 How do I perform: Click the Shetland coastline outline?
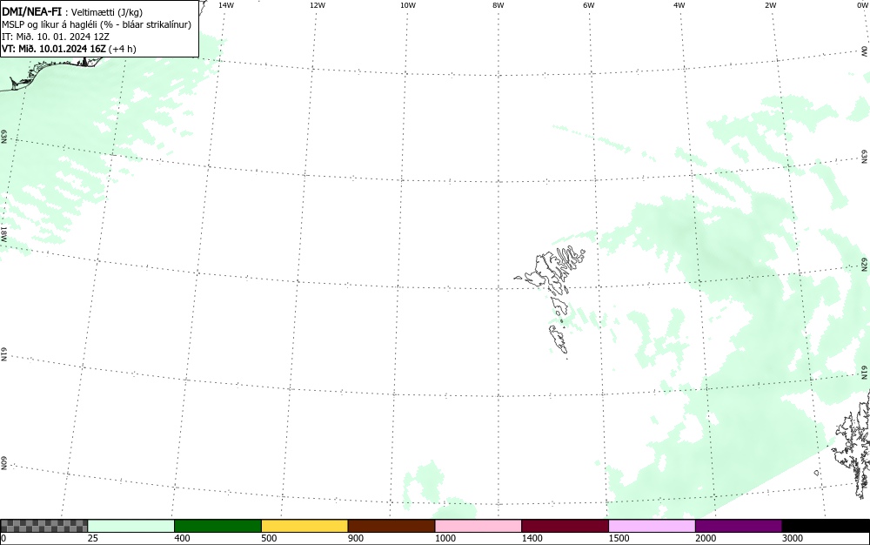pyautogui.click(x=852, y=447)
